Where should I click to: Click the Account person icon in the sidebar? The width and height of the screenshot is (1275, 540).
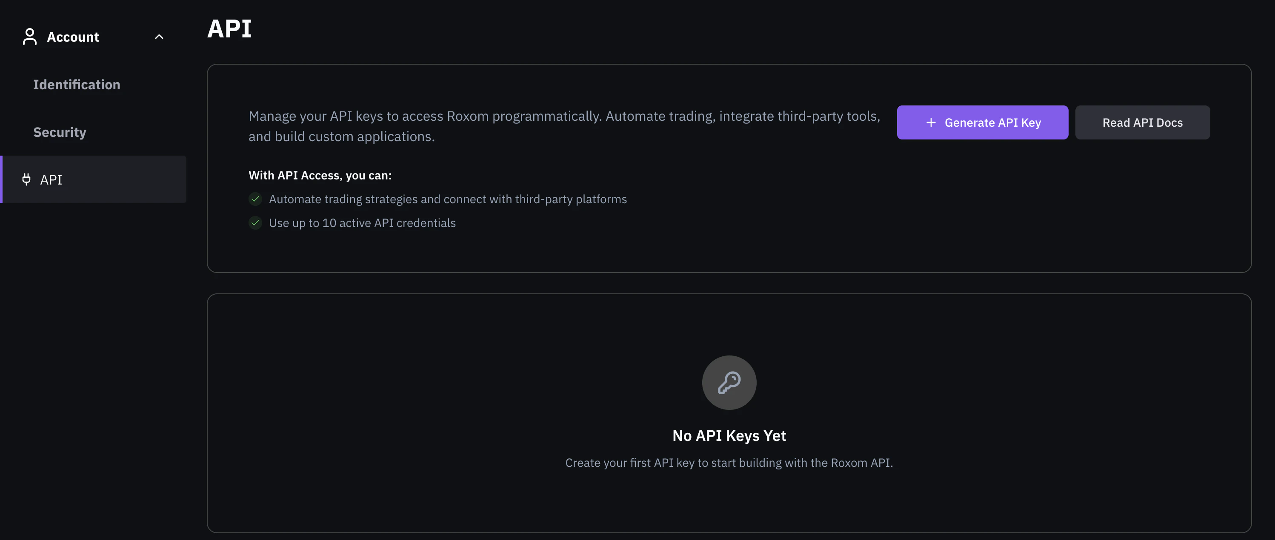tap(29, 36)
